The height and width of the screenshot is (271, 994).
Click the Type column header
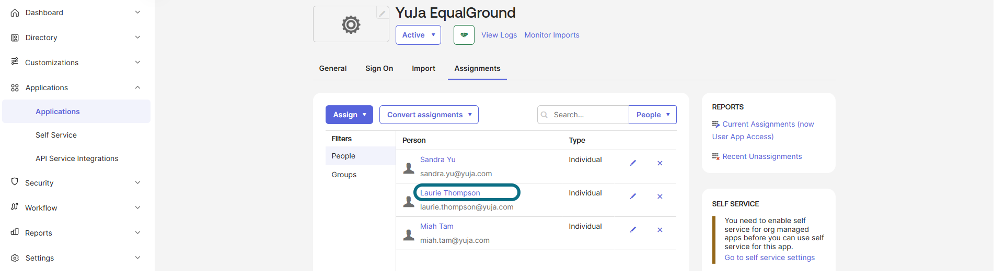point(577,140)
